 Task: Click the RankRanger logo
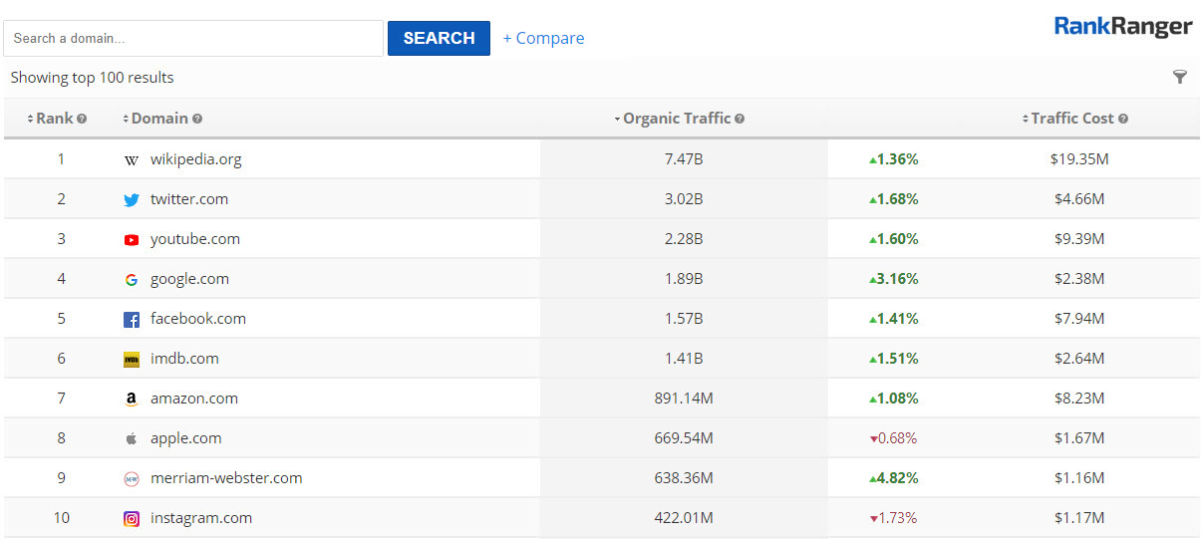coord(1122,27)
